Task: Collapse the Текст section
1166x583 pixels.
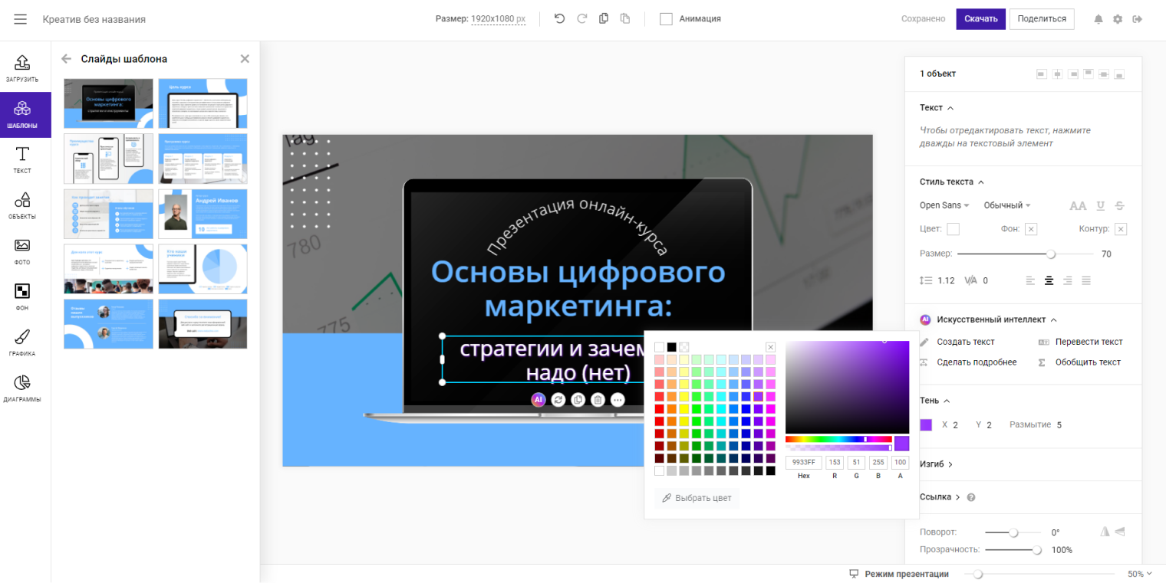Action: [x=937, y=108]
